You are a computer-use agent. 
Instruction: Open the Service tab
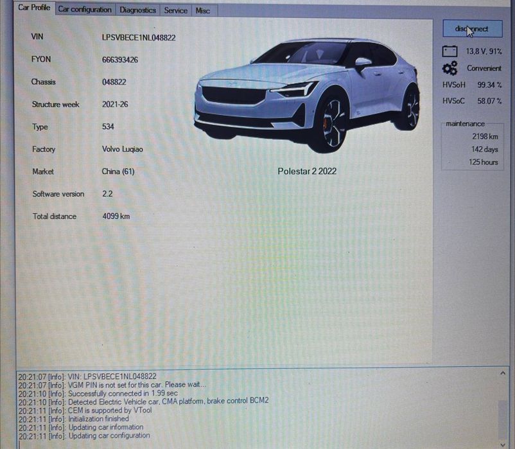click(176, 10)
